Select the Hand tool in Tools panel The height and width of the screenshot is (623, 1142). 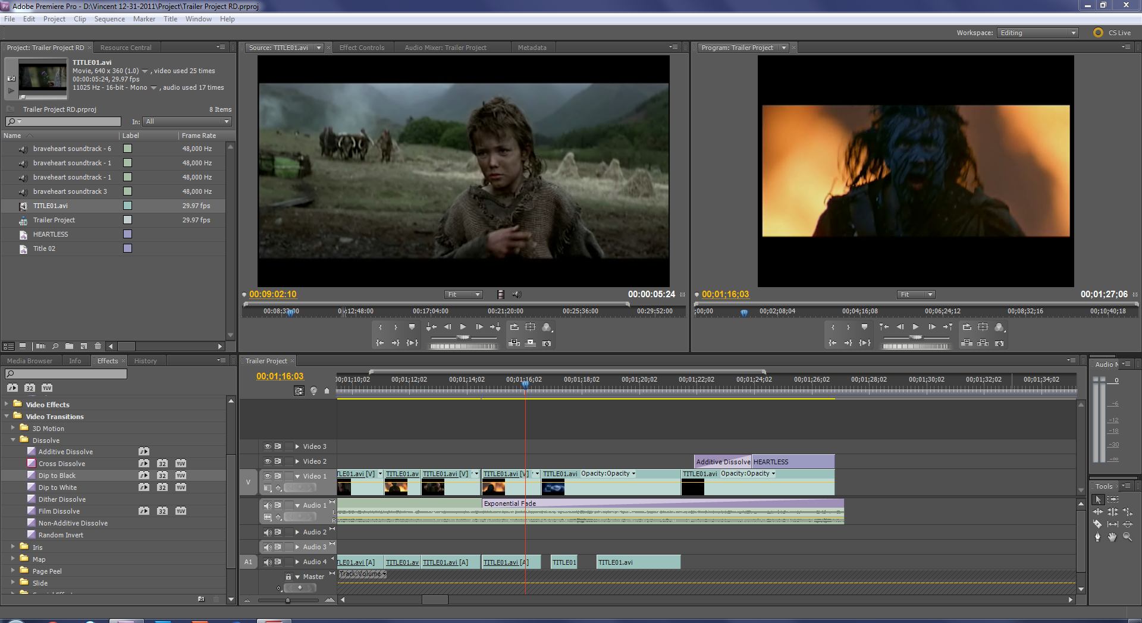click(1112, 537)
